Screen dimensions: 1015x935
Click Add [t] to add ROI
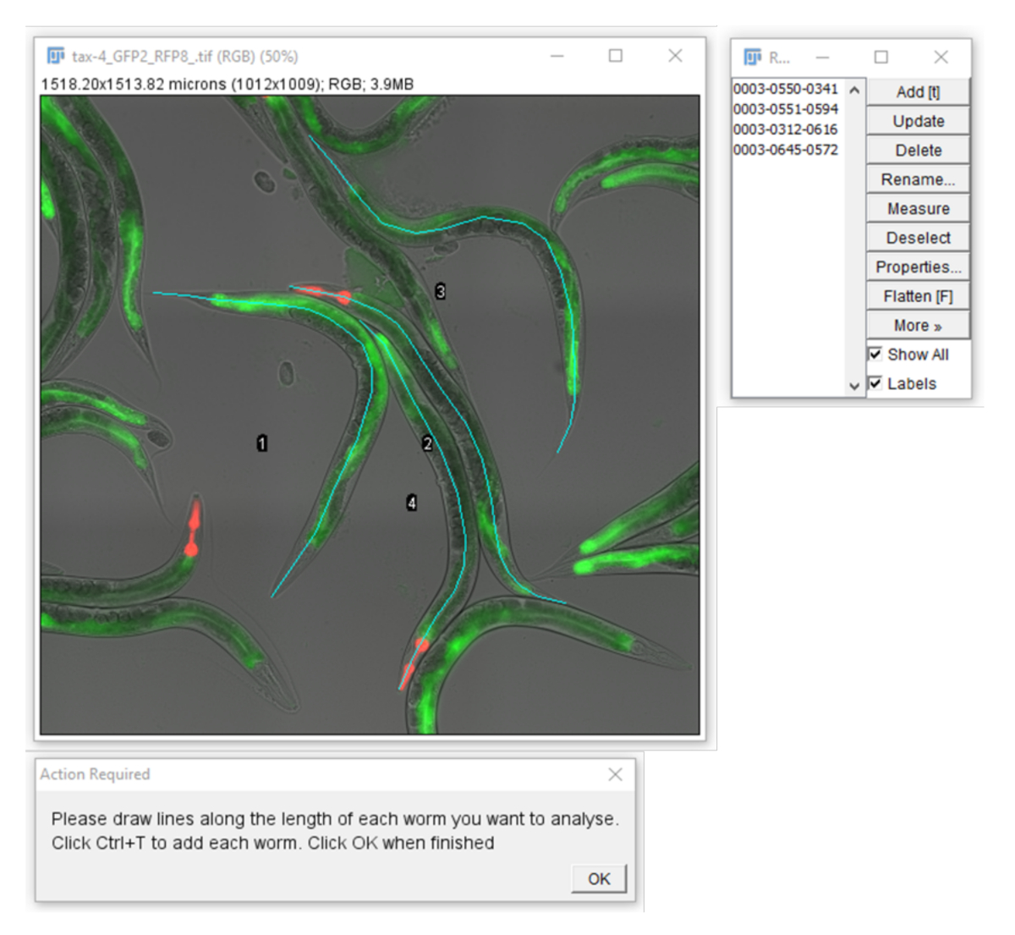click(918, 92)
